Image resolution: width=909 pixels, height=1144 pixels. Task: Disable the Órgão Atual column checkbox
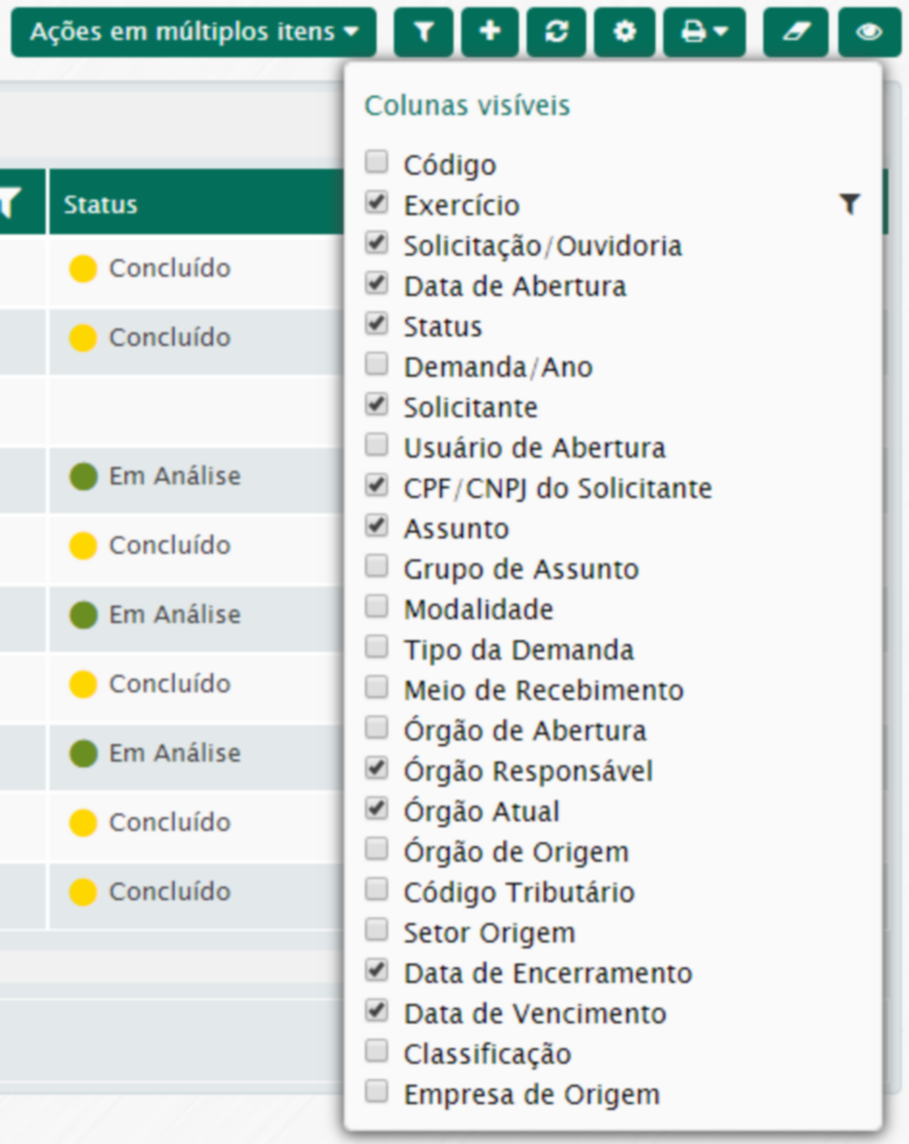[x=377, y=808]
